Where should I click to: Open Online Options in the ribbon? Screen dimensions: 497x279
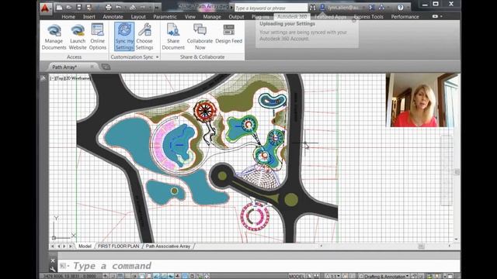point(98,36)
